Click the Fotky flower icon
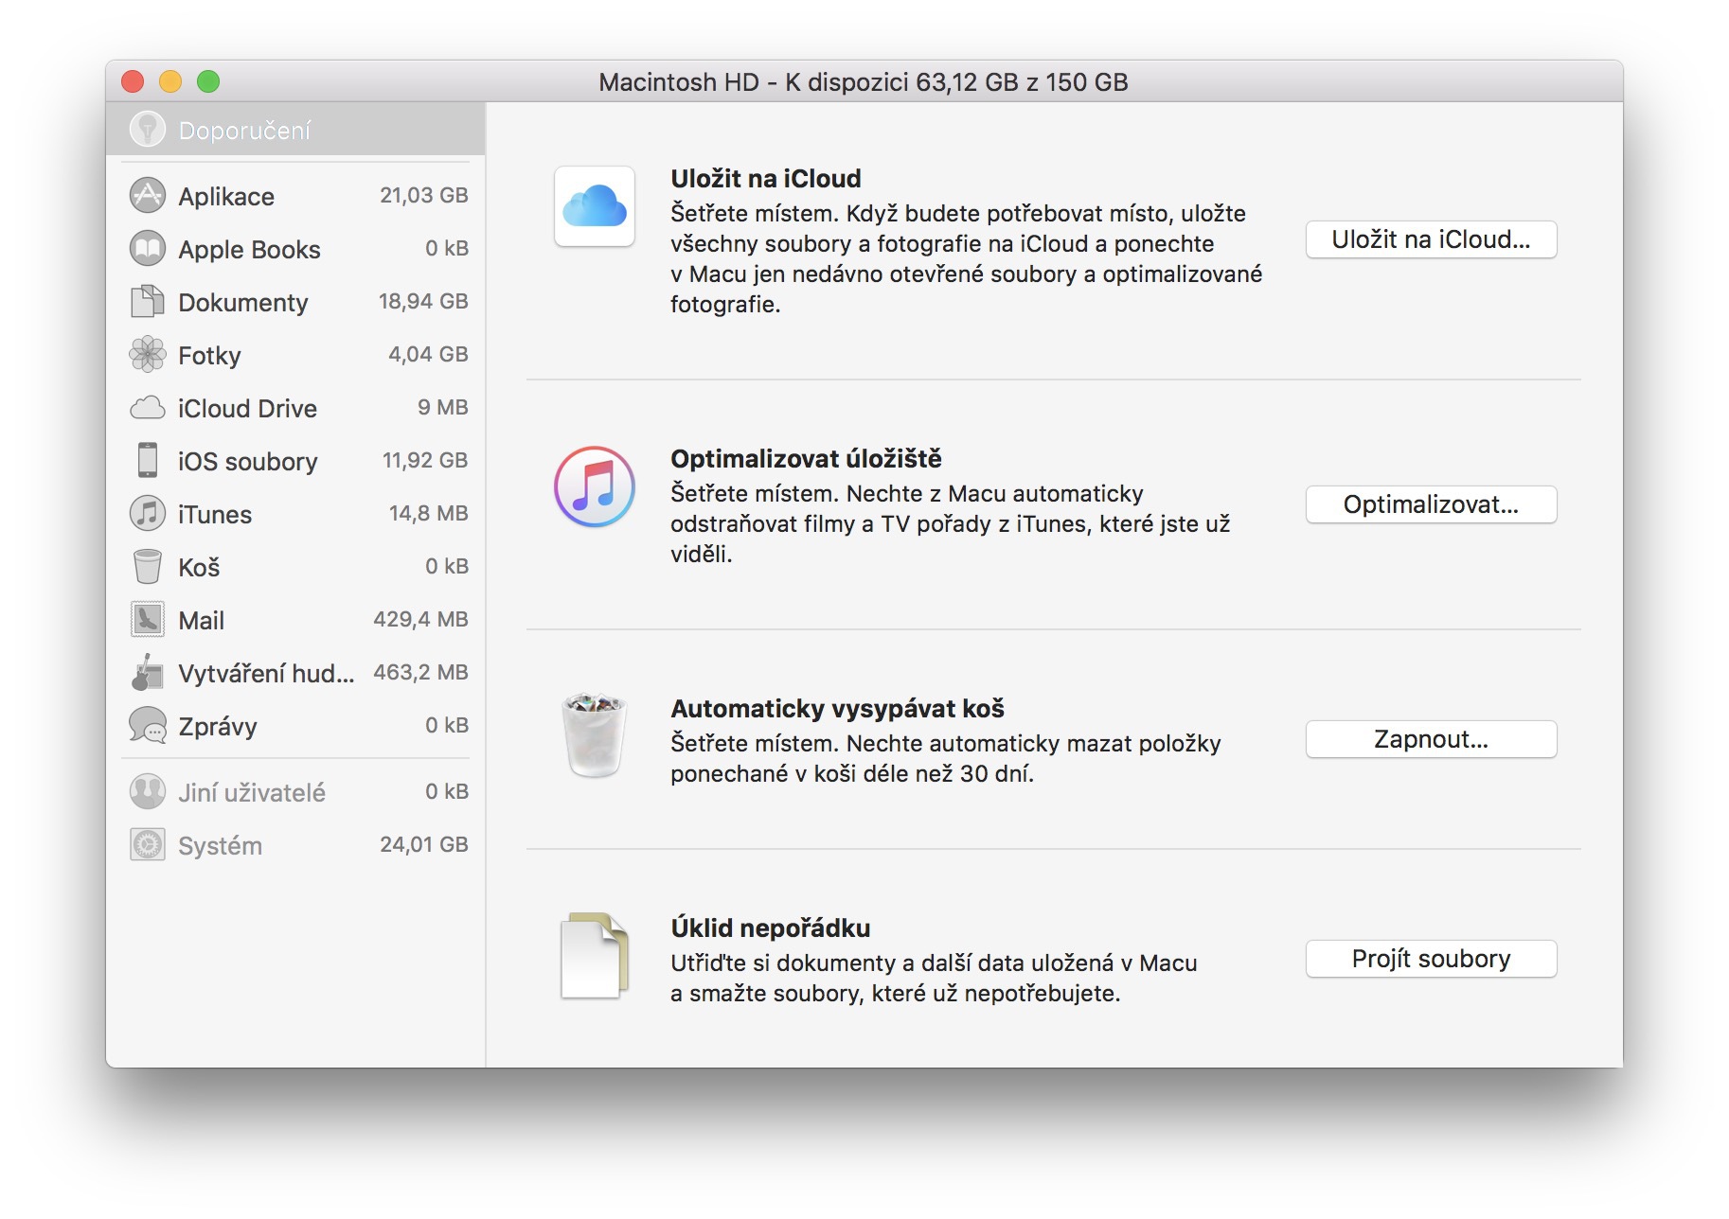This screenshot has height=1219, width=1729. 147,355
